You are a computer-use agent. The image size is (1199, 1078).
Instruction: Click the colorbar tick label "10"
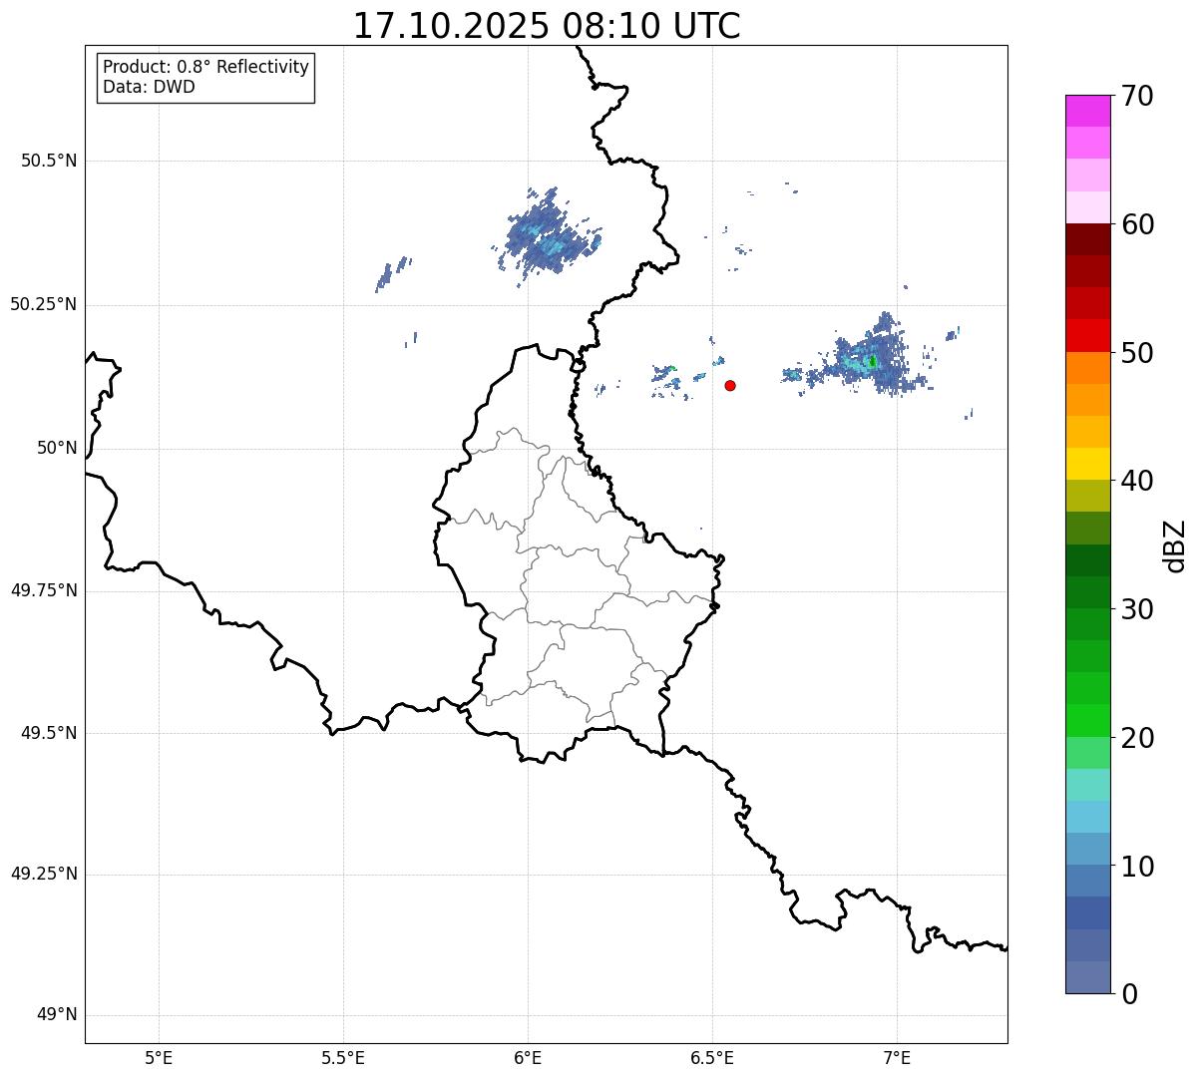(1137, 867)
